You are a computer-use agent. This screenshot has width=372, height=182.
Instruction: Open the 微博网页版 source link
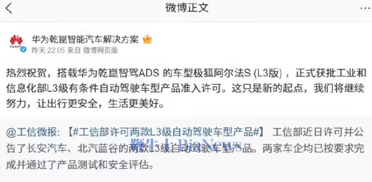point(100,50)
